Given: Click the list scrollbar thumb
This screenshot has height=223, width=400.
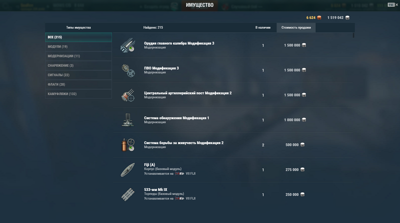Looking at the screenshot, I should click(353, 35).
